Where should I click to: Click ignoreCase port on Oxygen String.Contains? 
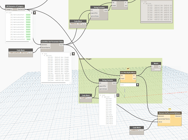pyautogui.click(x=103, y=89)
